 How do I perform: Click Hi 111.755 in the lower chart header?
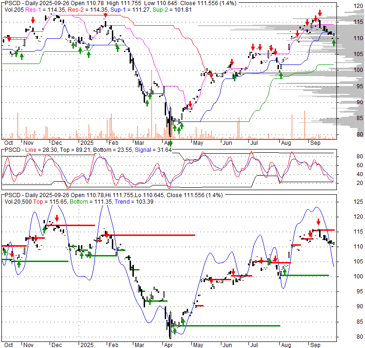point(119,195)
